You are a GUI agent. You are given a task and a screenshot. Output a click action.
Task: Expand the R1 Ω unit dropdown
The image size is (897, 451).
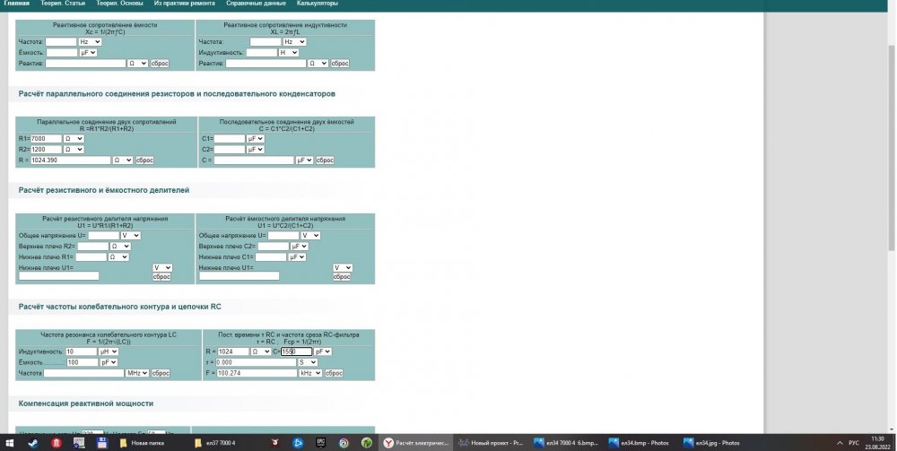[74, 139]
